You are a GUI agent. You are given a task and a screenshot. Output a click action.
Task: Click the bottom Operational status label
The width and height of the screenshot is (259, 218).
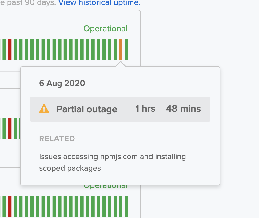(106, 185)
